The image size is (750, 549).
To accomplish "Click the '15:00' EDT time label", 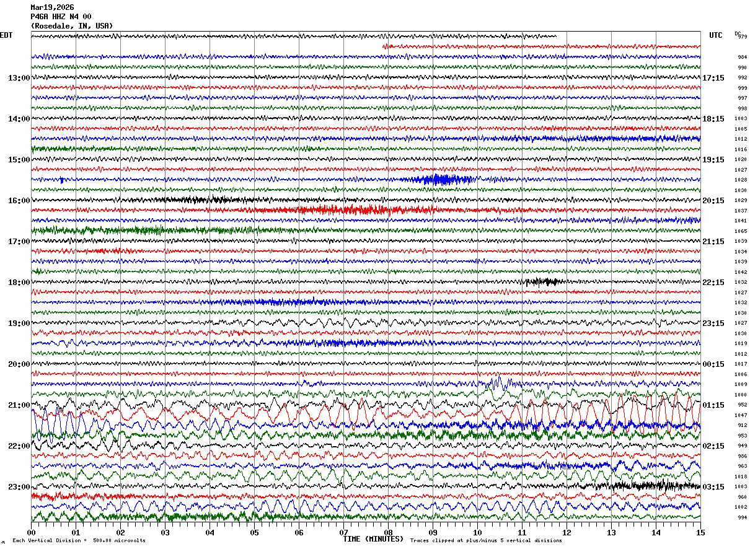I will [x=19, y=160].
